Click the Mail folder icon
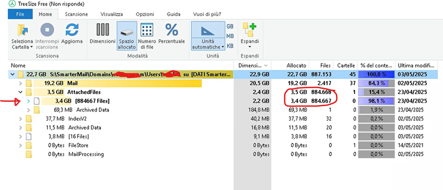 29,83
